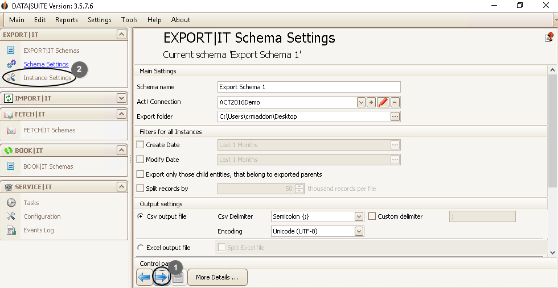
Task: Collapse the BOOK|IT panel
Action: (121, 150)
